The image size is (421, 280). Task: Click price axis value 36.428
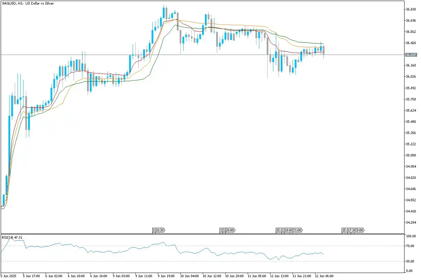(411, 43)
